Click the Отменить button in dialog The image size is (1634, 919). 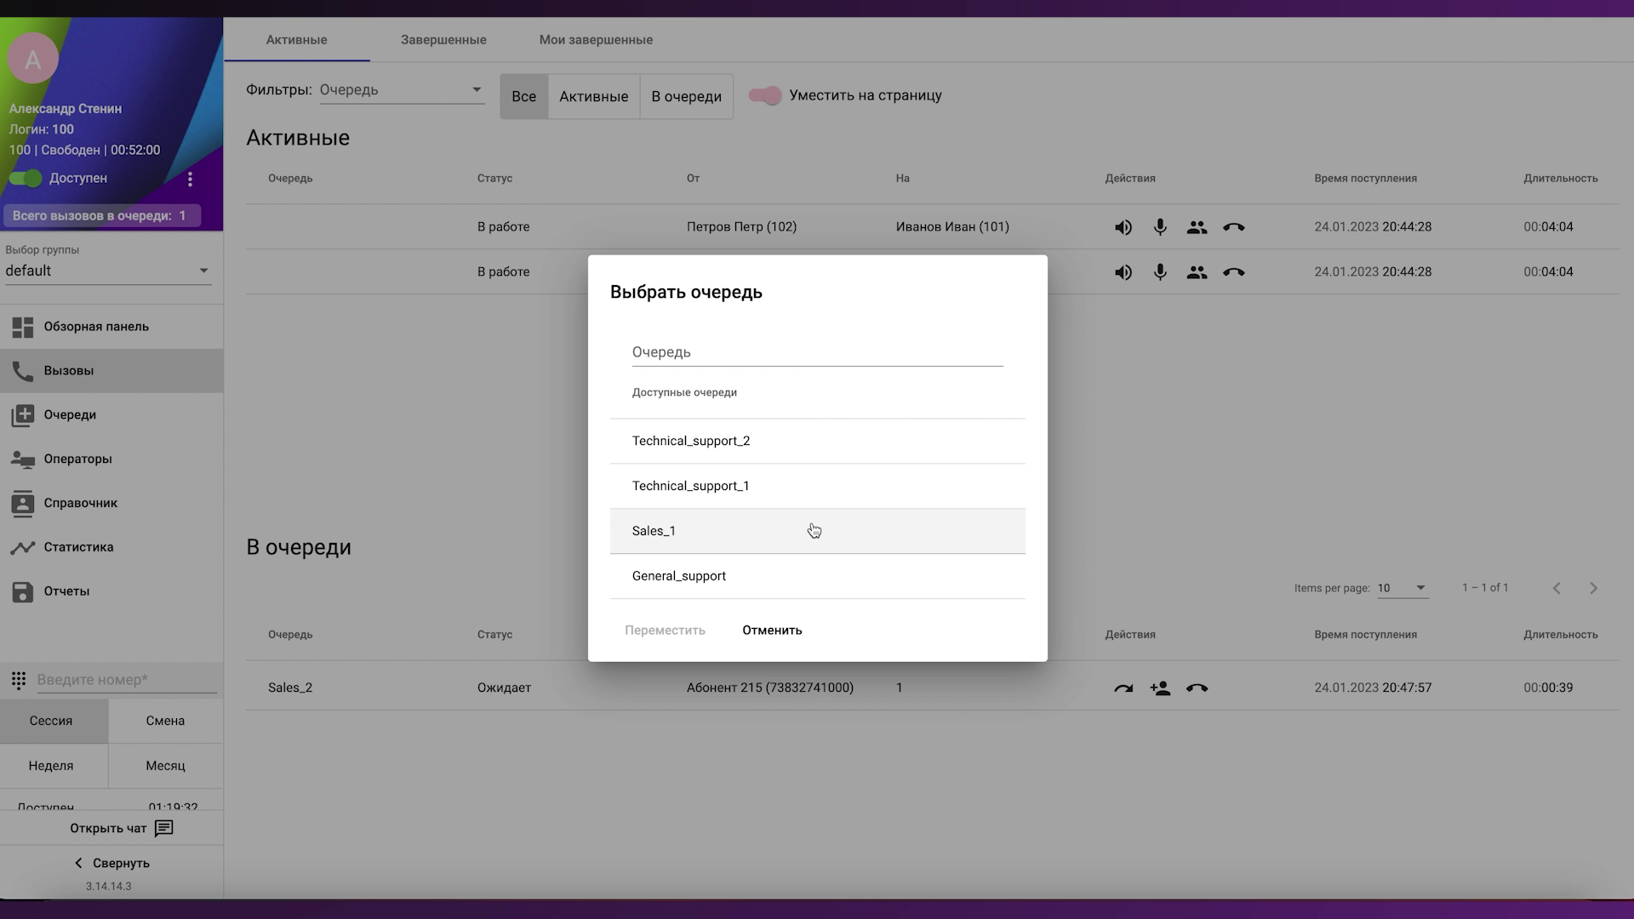click(x=772, y=631)
